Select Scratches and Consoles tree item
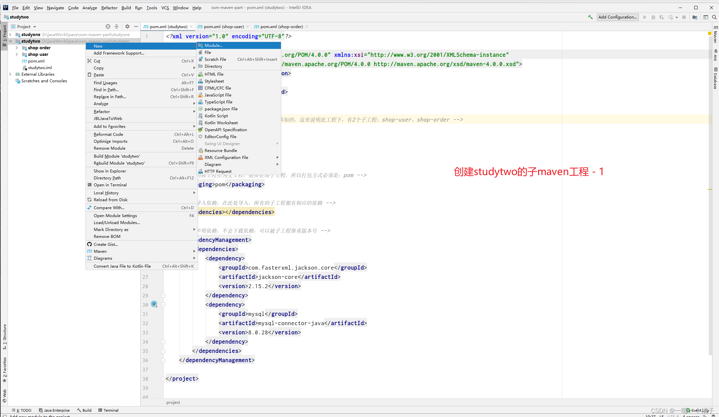 (41, 81)
